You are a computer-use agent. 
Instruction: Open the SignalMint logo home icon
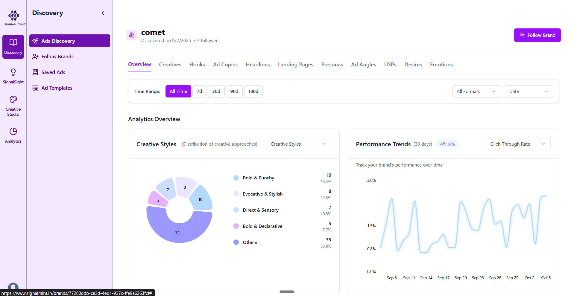[13, 16]
